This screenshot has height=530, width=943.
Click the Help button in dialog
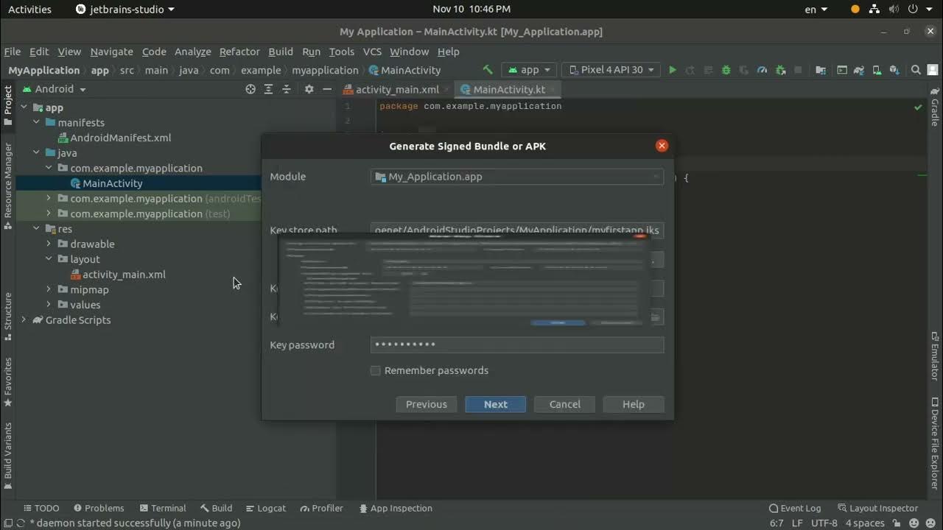coord(633,404)
